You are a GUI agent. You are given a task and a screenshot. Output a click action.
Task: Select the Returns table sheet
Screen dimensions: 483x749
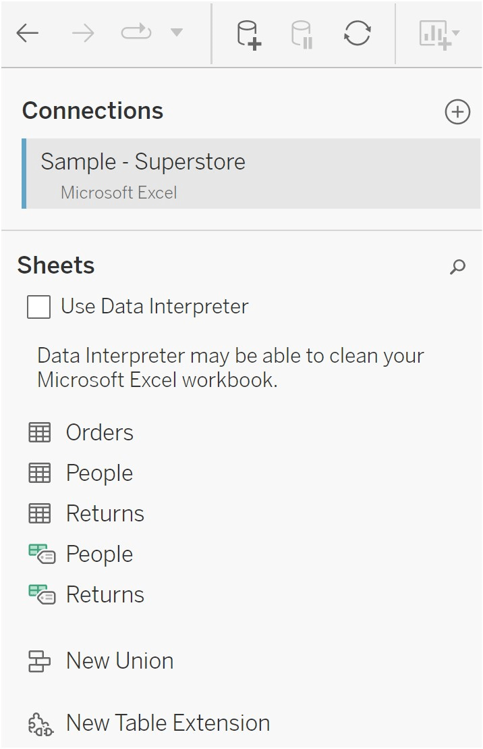pyautogui.click(x=105, y=514)
